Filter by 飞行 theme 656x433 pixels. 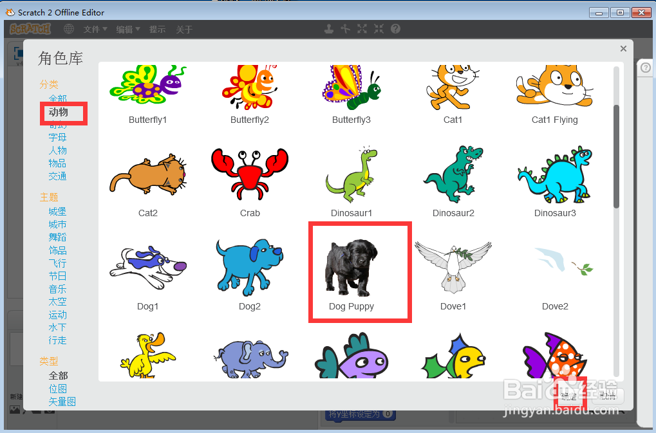click(58, 263)
